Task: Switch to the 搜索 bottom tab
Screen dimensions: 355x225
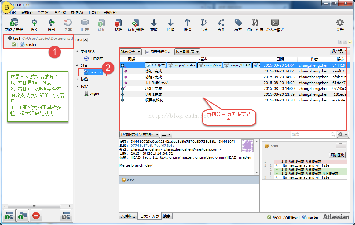Action: click(x=167, y=216)
